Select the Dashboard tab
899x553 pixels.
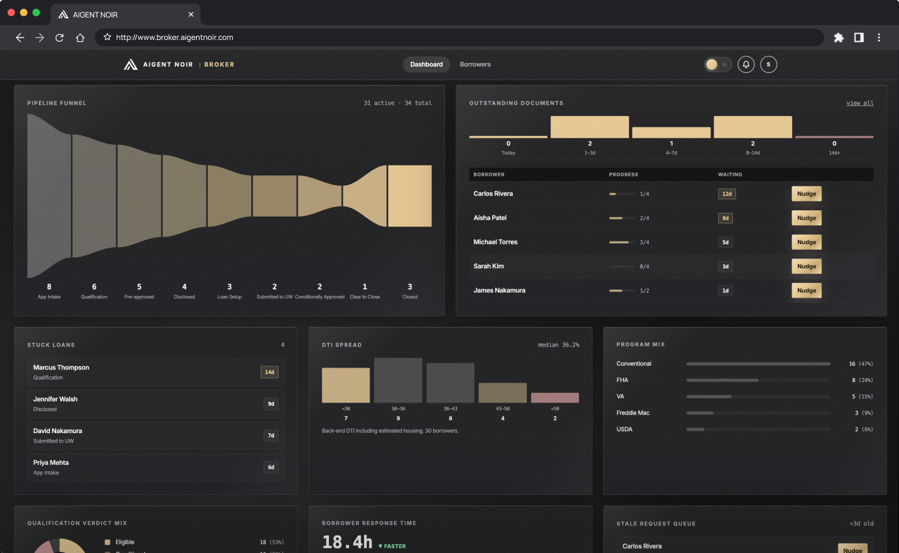(426, 64)
